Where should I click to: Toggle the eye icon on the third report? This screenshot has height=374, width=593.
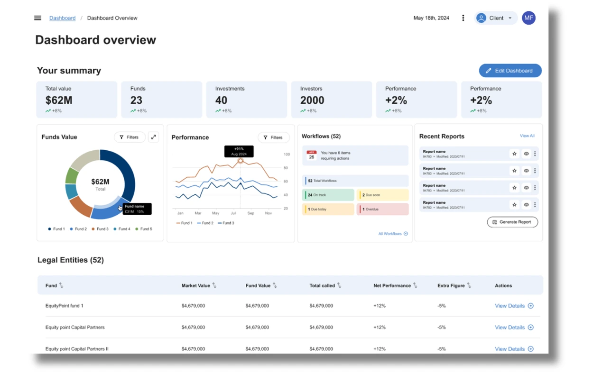[526, 188]
